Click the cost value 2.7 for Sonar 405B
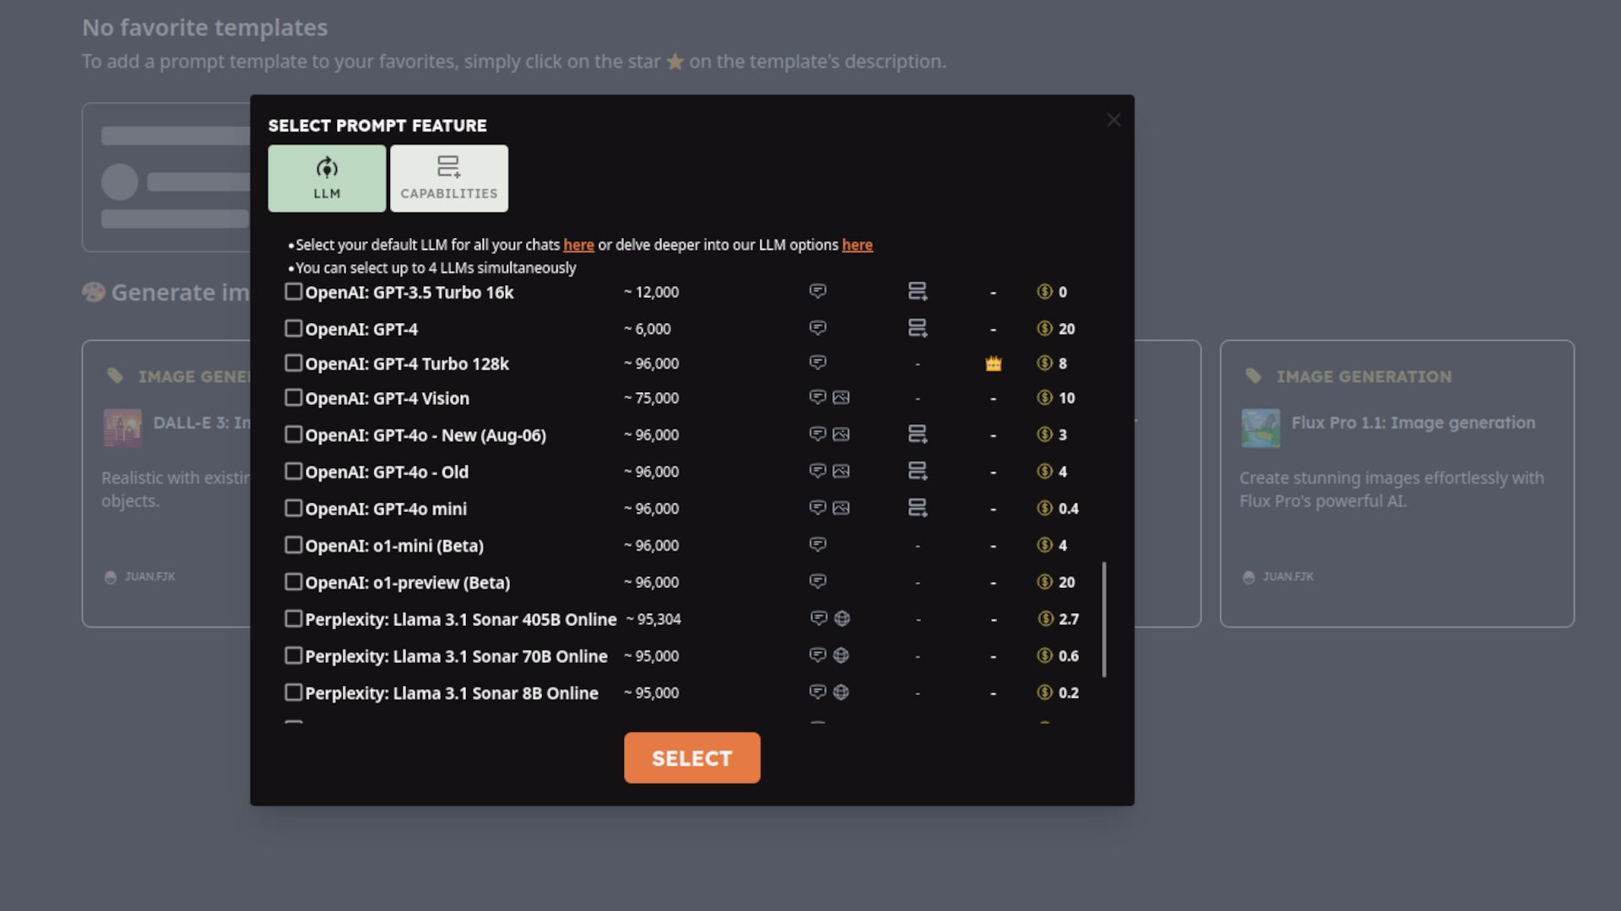The width and height of the screenshot is (1621, 911). [1069, 619]
